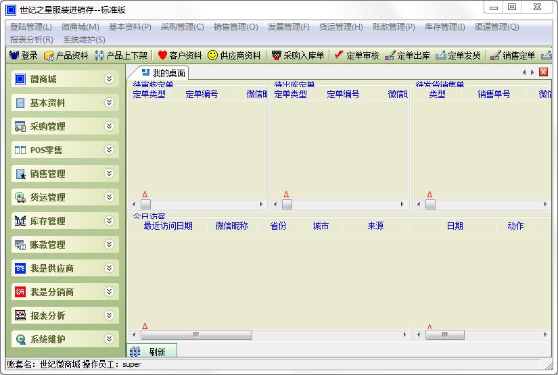Image resolution: width=558 pixels, height=375 pixels.
Task: Expand the 库存管理 panel chevron
Action: (x=110, y=220)
